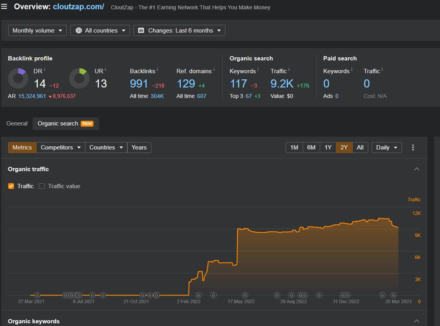
Task: Select the Years tab
Action: pyautogui.click(x=139, y=148)
